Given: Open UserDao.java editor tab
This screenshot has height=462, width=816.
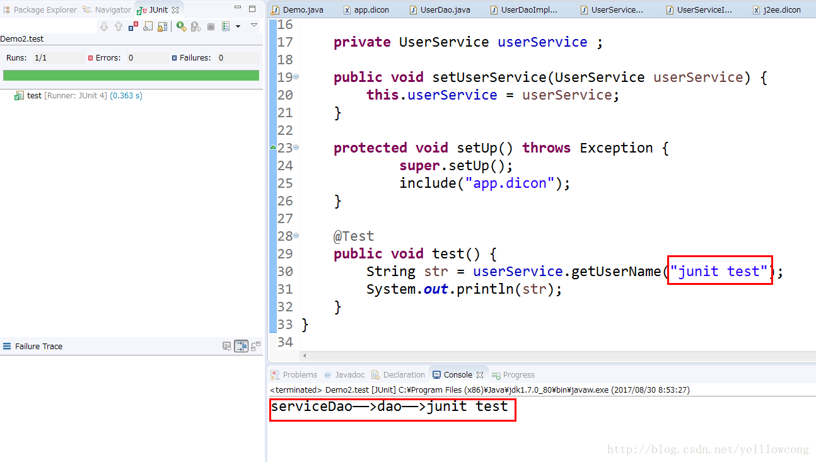Looking at the screenshot, I should [440, 10].
